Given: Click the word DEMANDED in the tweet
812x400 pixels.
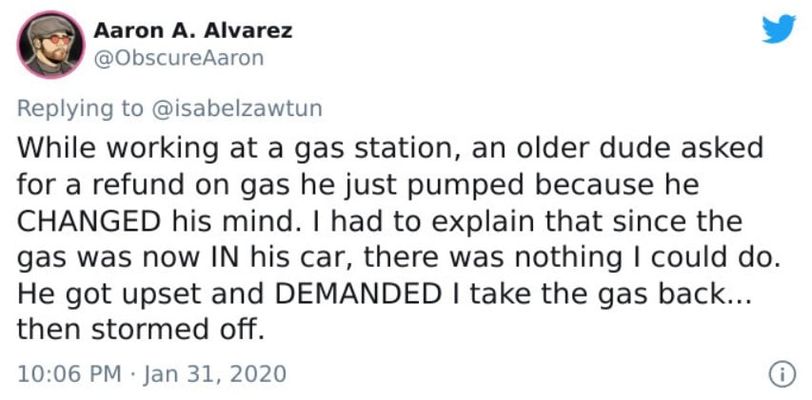Looking at the screenshot, I should [356, 295].
